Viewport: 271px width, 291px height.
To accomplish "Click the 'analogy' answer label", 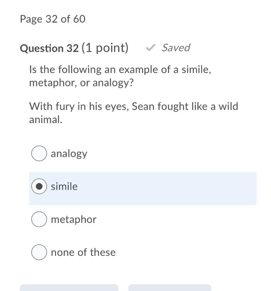I will tap(69, 154).
